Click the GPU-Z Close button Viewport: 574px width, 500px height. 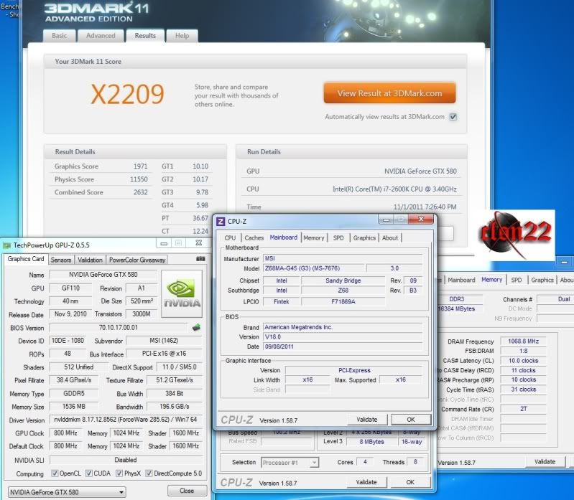[x=187, y=491]
